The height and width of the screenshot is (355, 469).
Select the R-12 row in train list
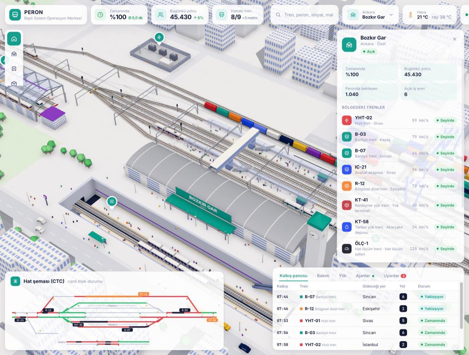(x=399, y=186)
